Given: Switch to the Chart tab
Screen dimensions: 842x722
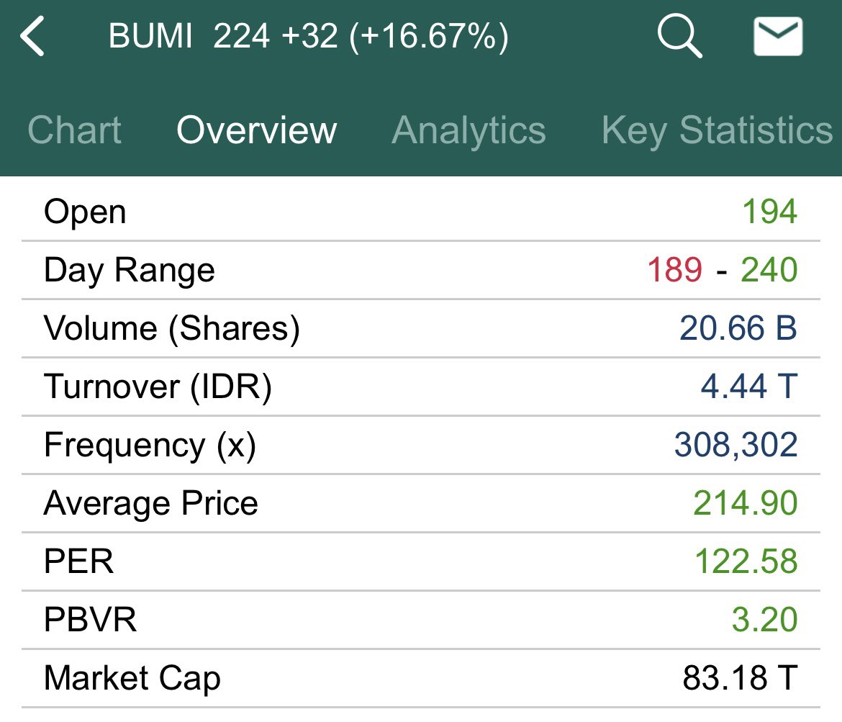Looking at the screenshot, I should pos(75,130).
